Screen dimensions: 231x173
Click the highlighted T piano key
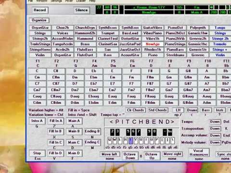[131, 140]
